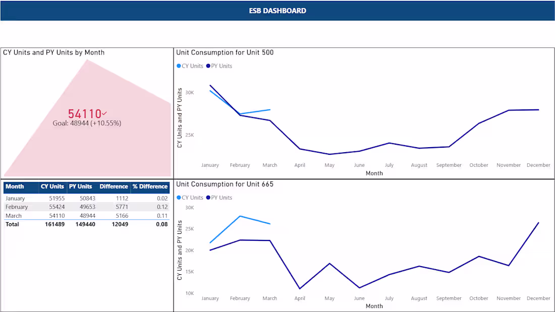Click the CY Units and PY Units by Month title
555x312 pixels.
point(54,52)
